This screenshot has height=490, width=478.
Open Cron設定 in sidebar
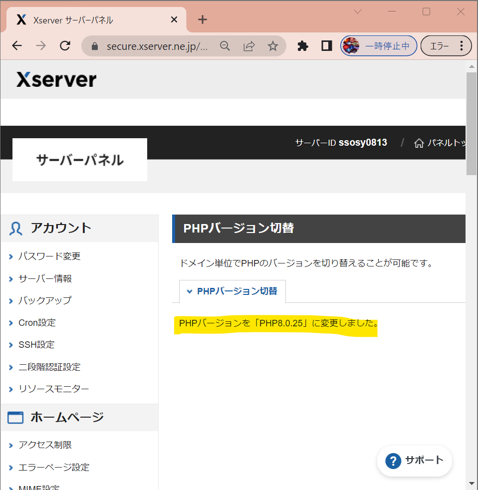point(37,322)
